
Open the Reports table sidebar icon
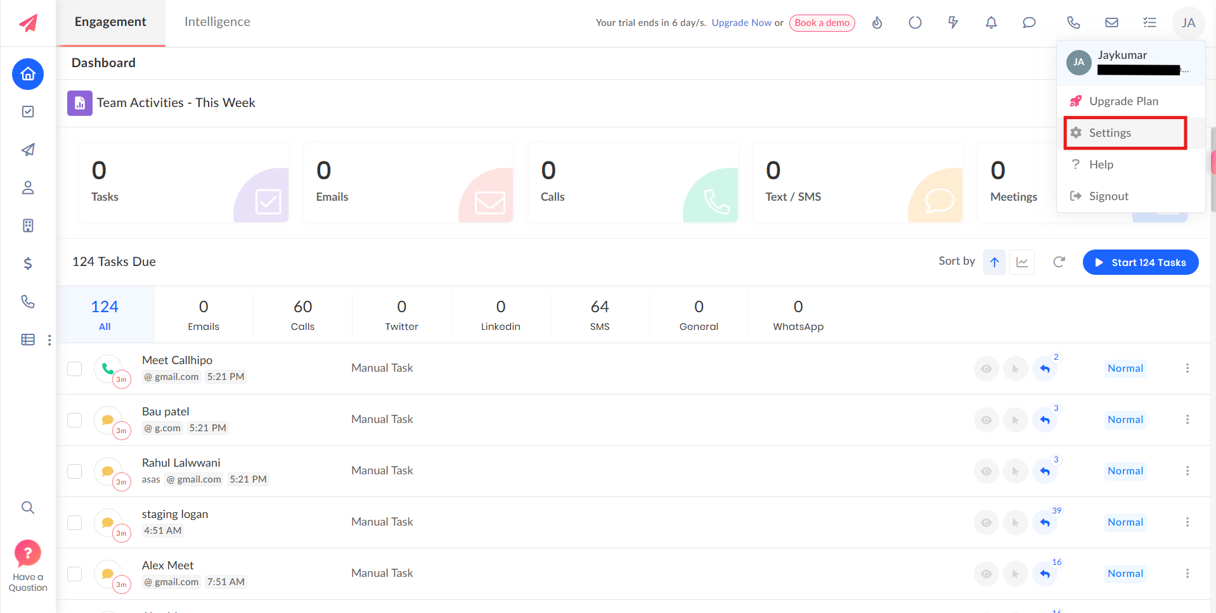pos(28,339)
